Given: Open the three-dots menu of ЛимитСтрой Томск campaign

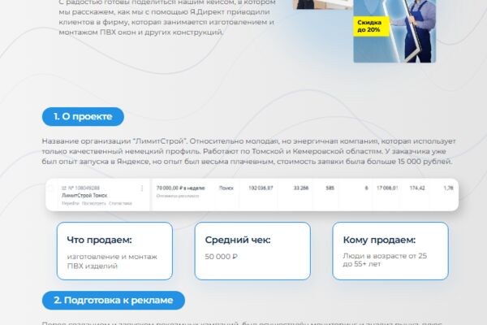Looking at the screenshot, I should [x=142, y=188].
